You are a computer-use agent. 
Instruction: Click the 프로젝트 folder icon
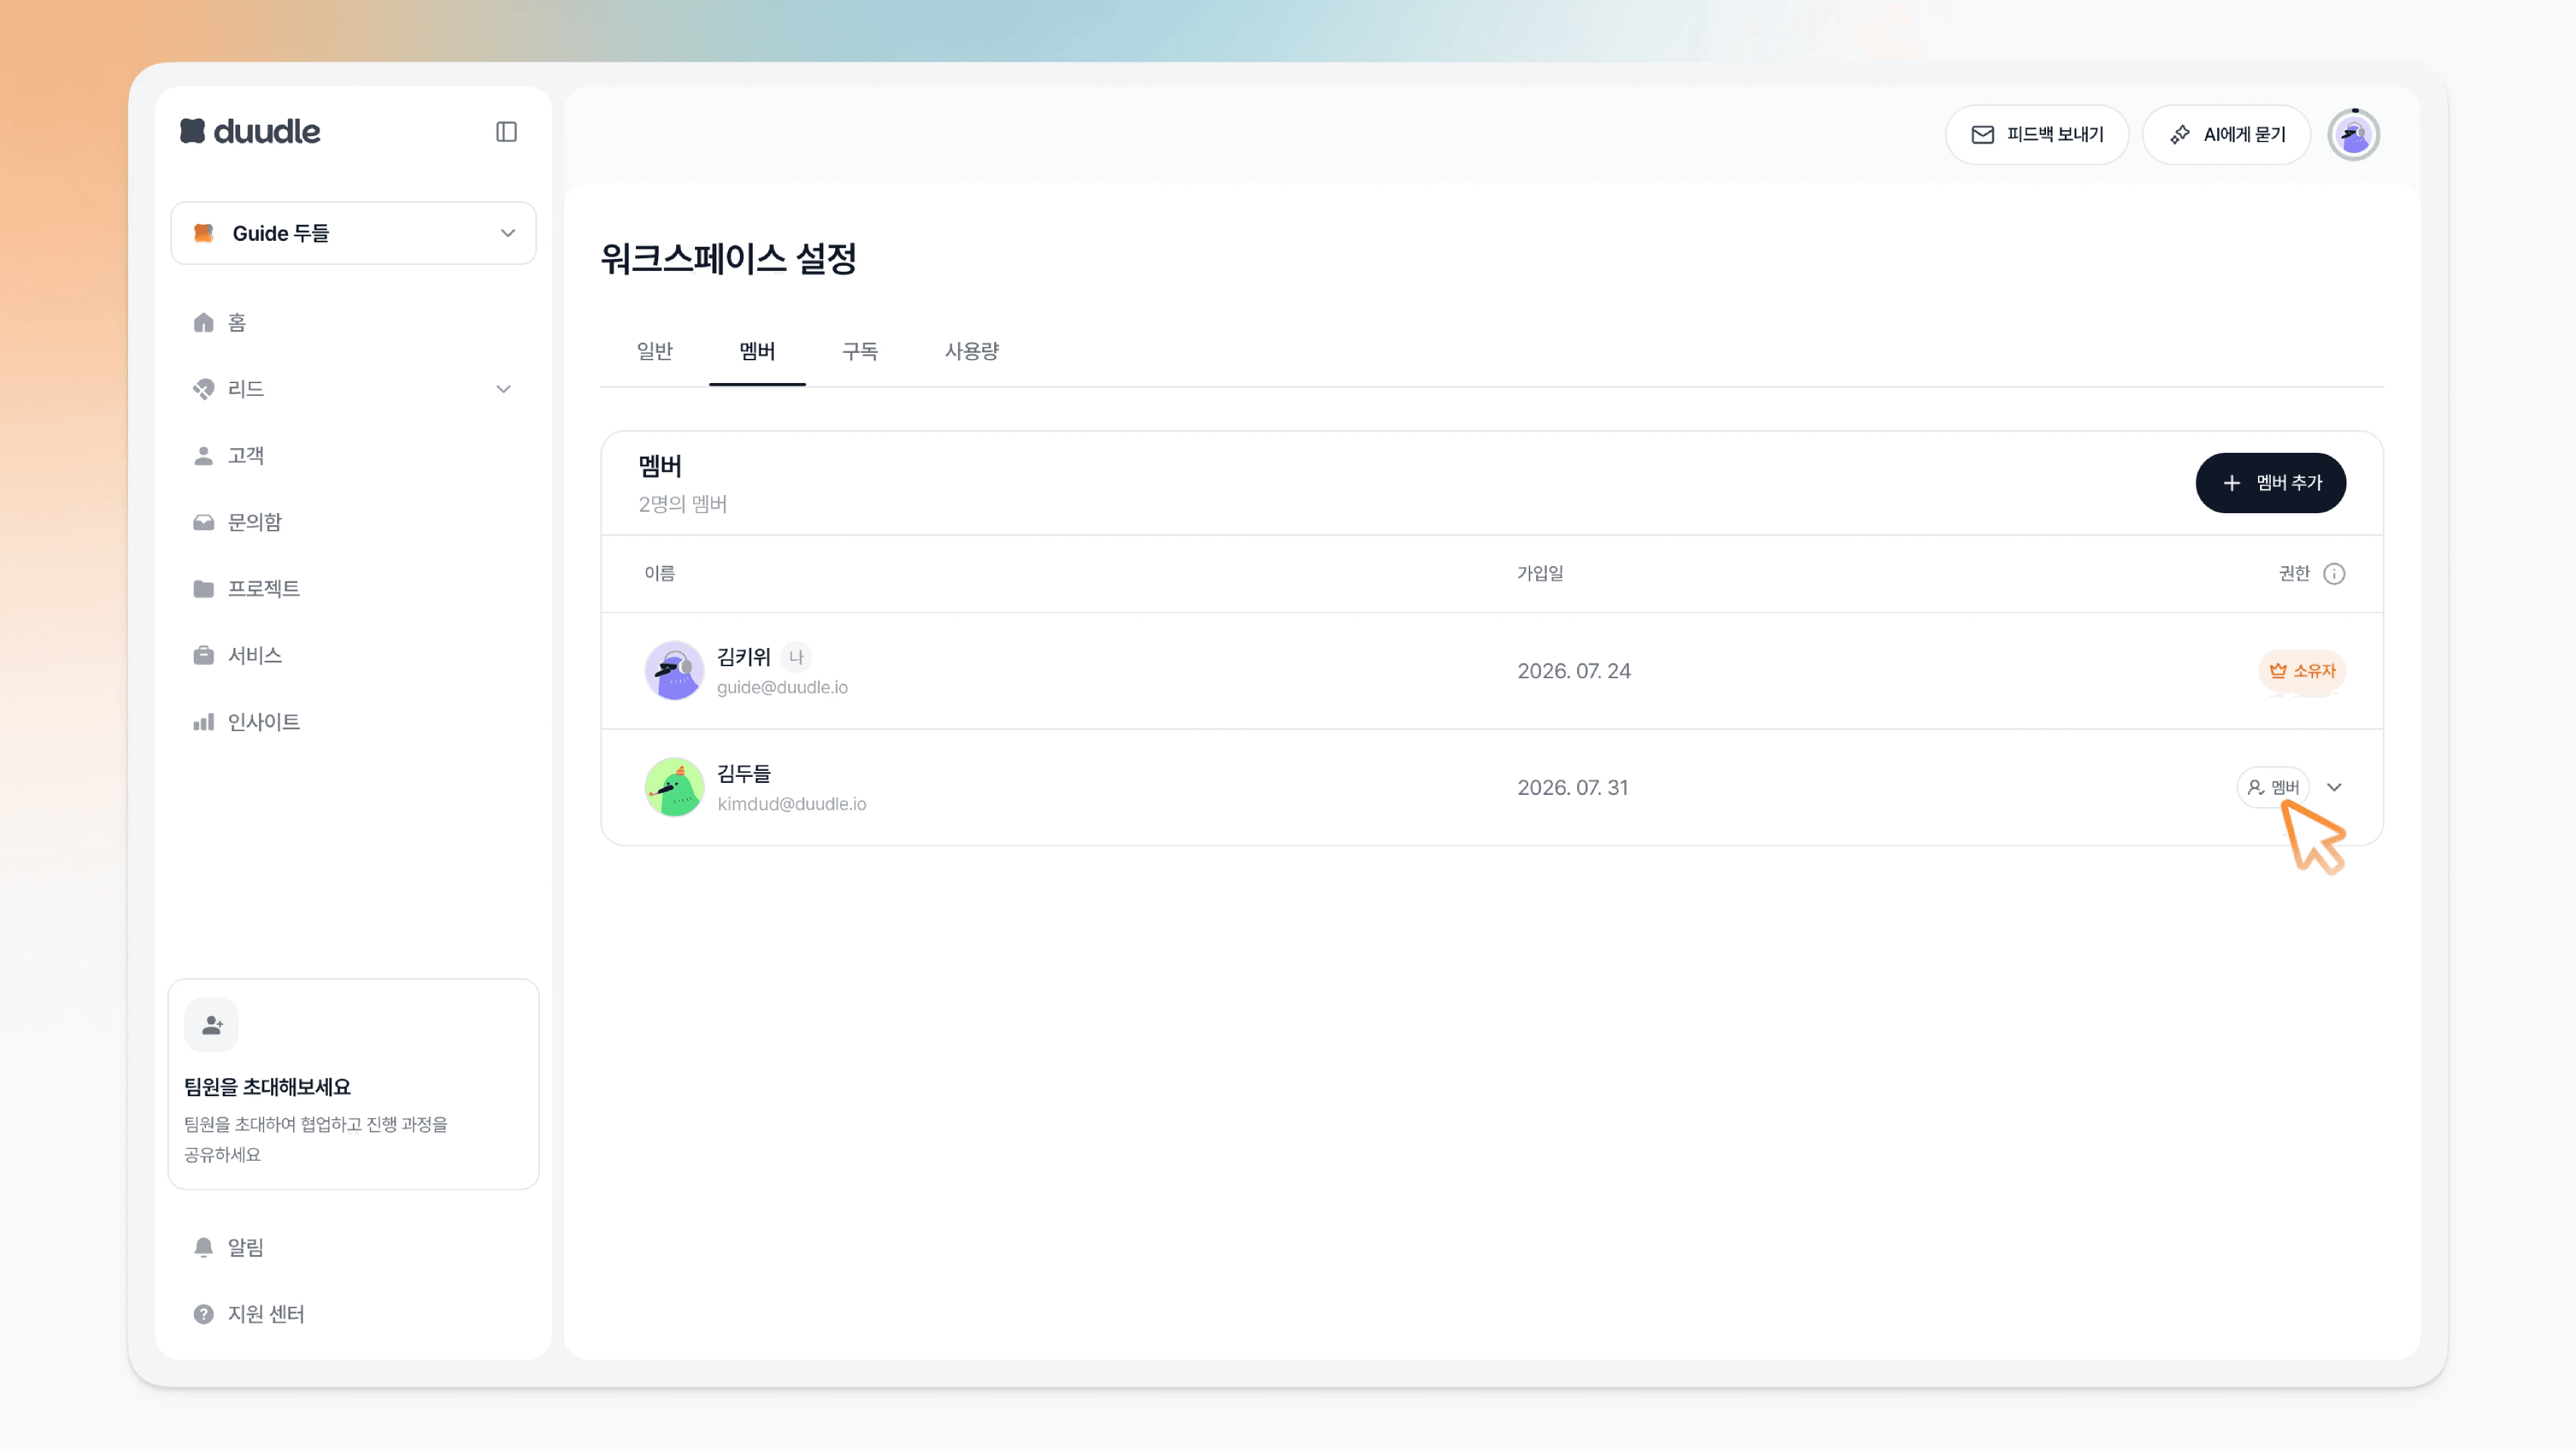coord(203,588)
